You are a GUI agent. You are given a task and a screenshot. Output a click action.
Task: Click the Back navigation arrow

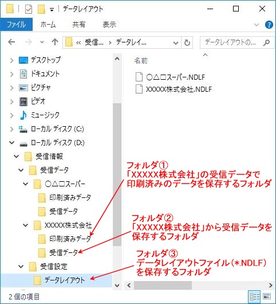tap(12, 42)
